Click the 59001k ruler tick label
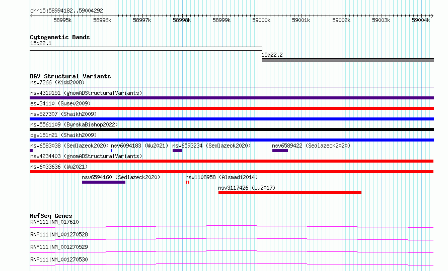Viewport: 448px width, 271px height. coord(301,20)
